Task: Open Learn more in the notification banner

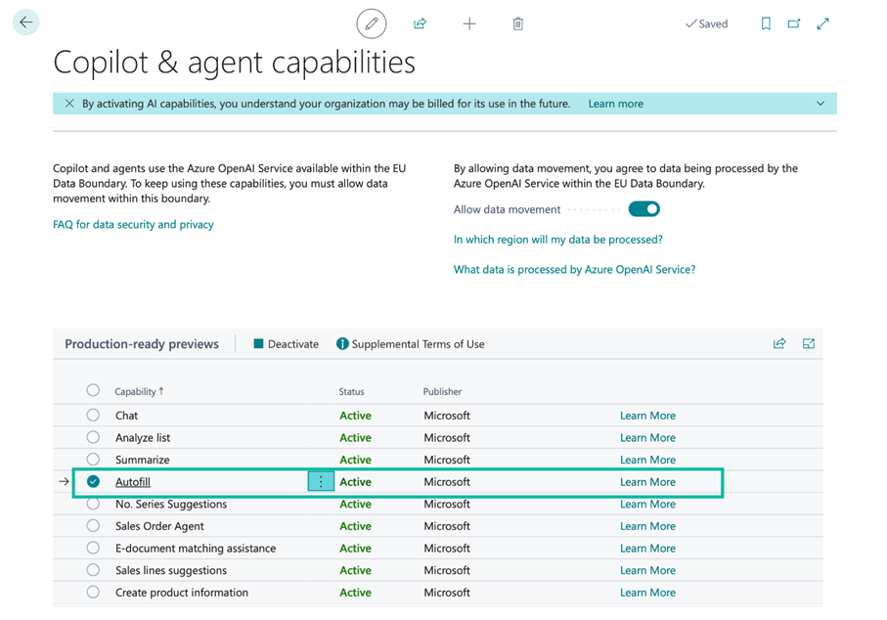Action: [615, 104]
